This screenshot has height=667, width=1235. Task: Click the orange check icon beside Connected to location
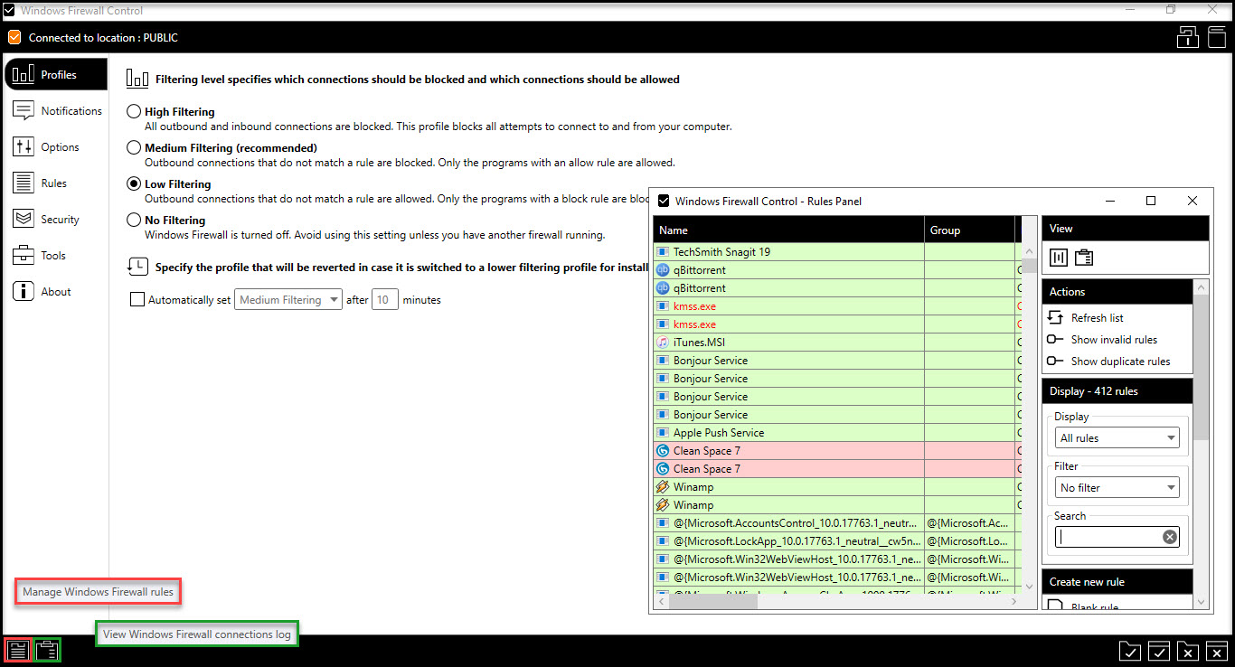click(14, 38)
